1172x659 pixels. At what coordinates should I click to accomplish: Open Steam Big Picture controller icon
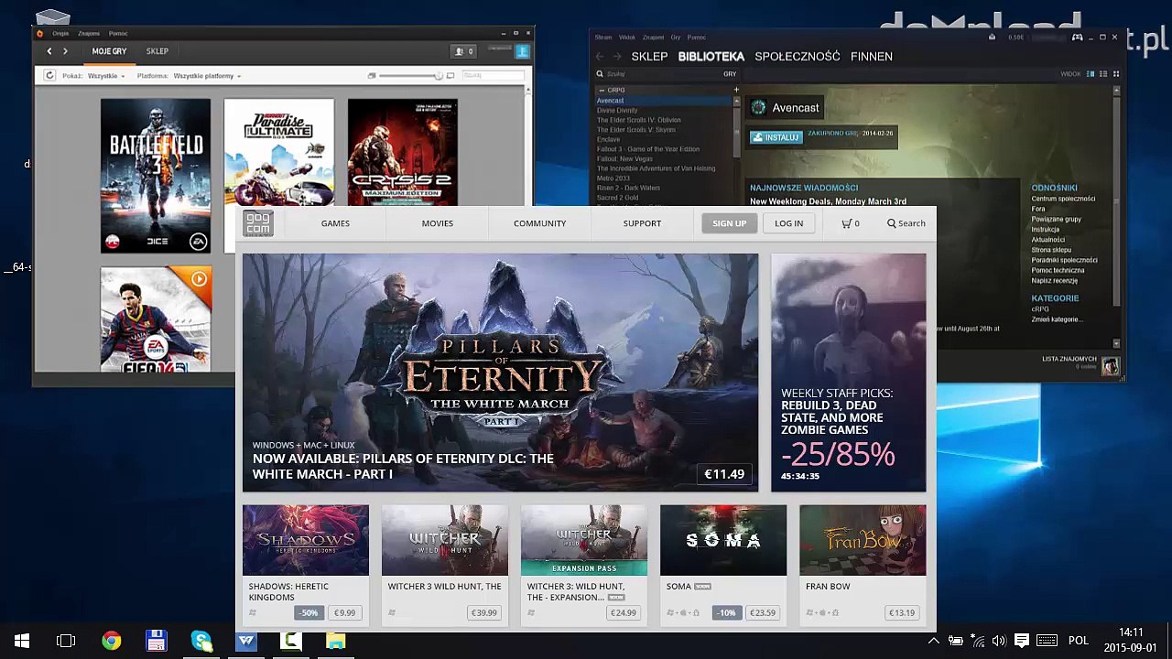(1077, 38)
